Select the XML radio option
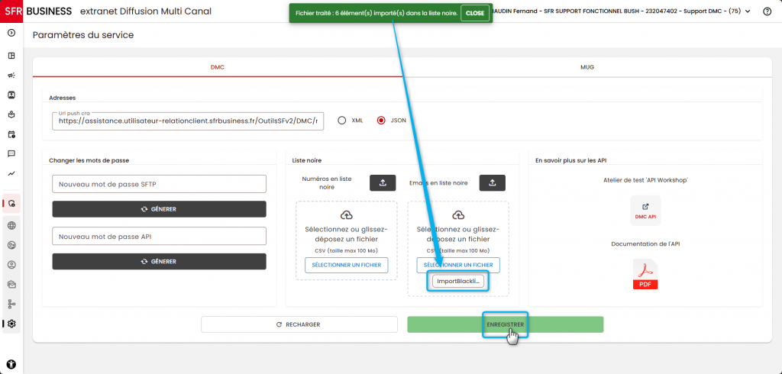 [341, 120]
